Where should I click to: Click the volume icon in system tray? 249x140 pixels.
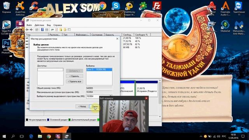tap(219, 136)
